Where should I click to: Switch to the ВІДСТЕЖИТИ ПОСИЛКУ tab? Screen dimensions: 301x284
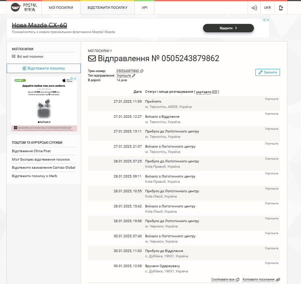click(x=107, y=7)
